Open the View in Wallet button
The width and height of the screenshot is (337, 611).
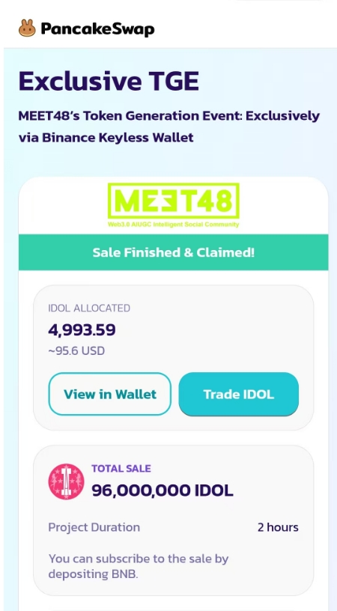[x=110, y=394]
